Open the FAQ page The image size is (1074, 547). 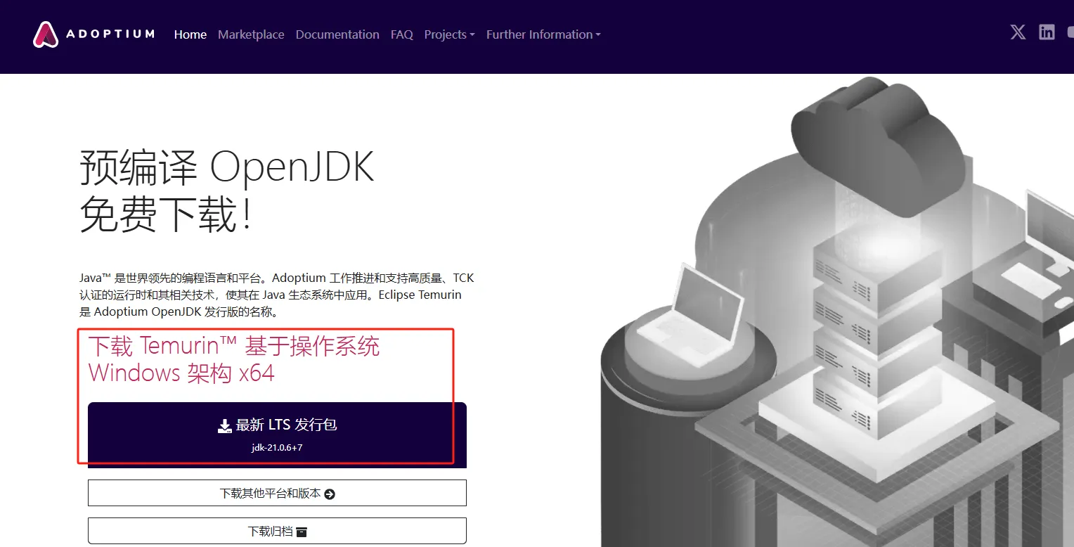click(x=402, y=34)
